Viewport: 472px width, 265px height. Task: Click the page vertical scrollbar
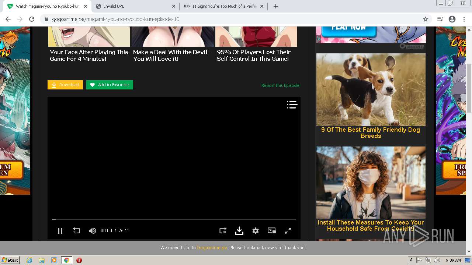click(x=469, y=88)
